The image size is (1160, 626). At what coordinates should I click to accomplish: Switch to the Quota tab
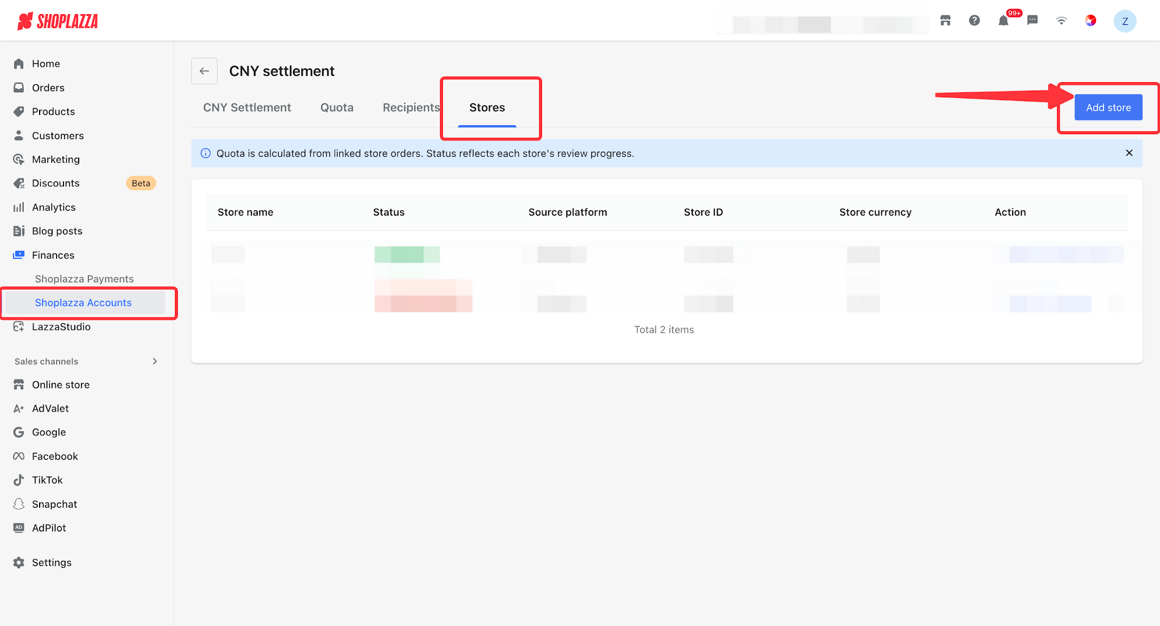337,108
